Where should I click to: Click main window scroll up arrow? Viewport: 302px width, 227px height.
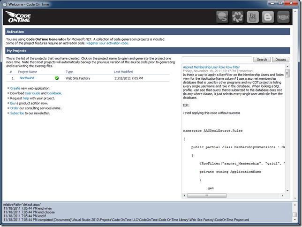(295, 12)
